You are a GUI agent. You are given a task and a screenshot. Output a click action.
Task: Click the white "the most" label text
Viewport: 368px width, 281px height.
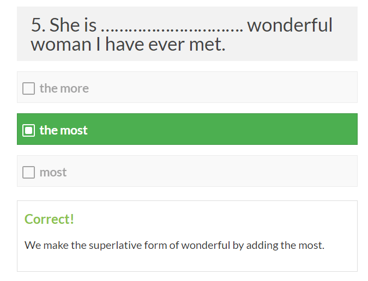click(x=63, y=130)
